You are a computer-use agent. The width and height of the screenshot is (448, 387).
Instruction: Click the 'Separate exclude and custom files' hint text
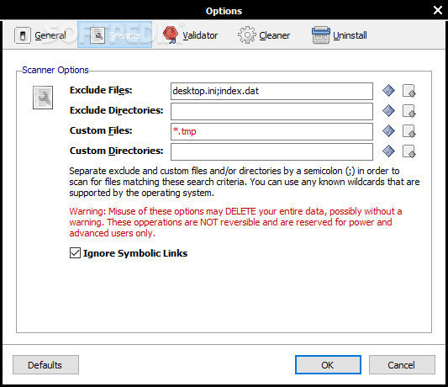(245, 182)
